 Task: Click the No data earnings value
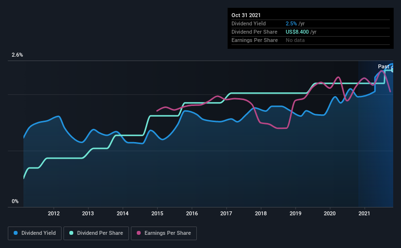295,40
